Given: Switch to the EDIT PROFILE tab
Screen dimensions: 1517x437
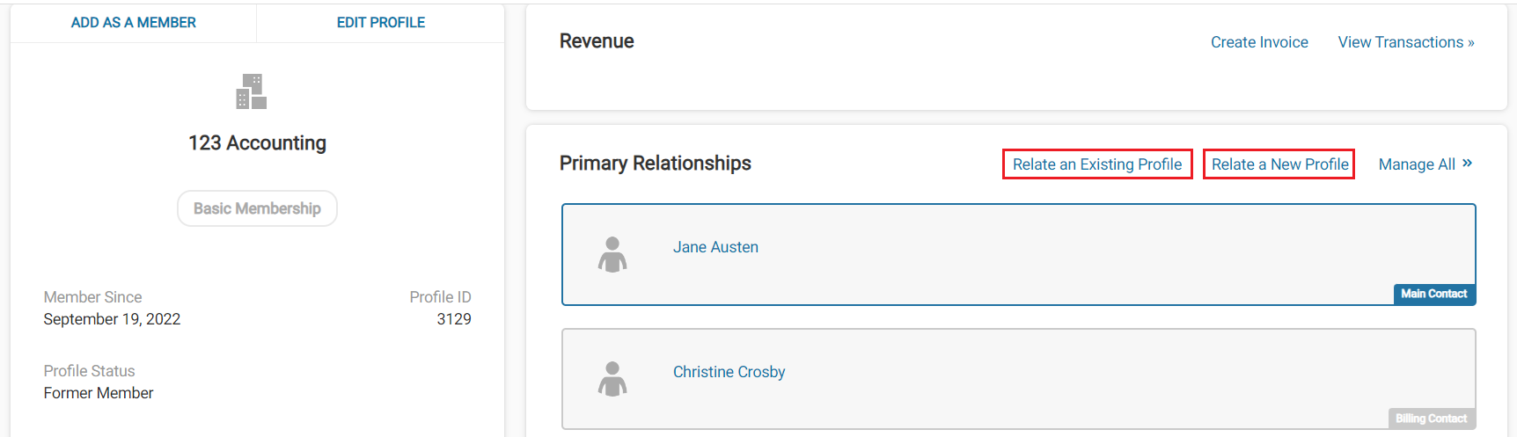Looking at the screenshot, I should [381, 23].
